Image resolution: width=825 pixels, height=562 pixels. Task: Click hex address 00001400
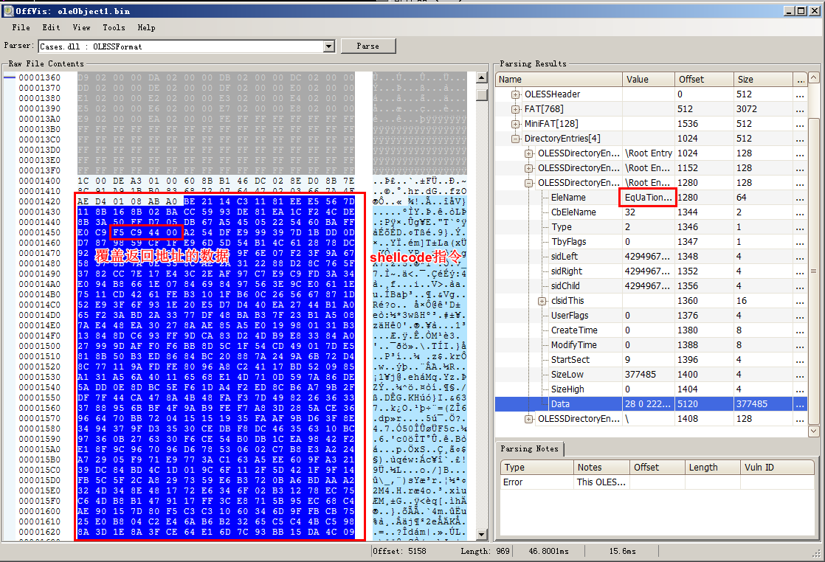39,181
